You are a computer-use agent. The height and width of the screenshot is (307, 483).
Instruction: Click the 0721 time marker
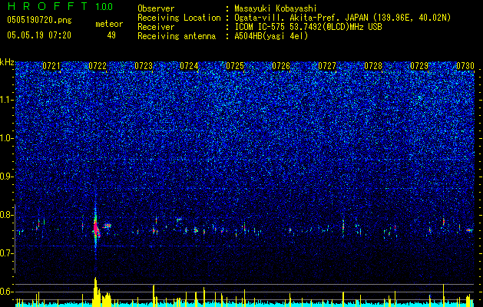[x=51, y=66]
